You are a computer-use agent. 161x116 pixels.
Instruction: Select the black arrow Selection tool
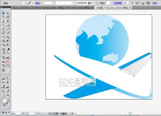(3, 13)
